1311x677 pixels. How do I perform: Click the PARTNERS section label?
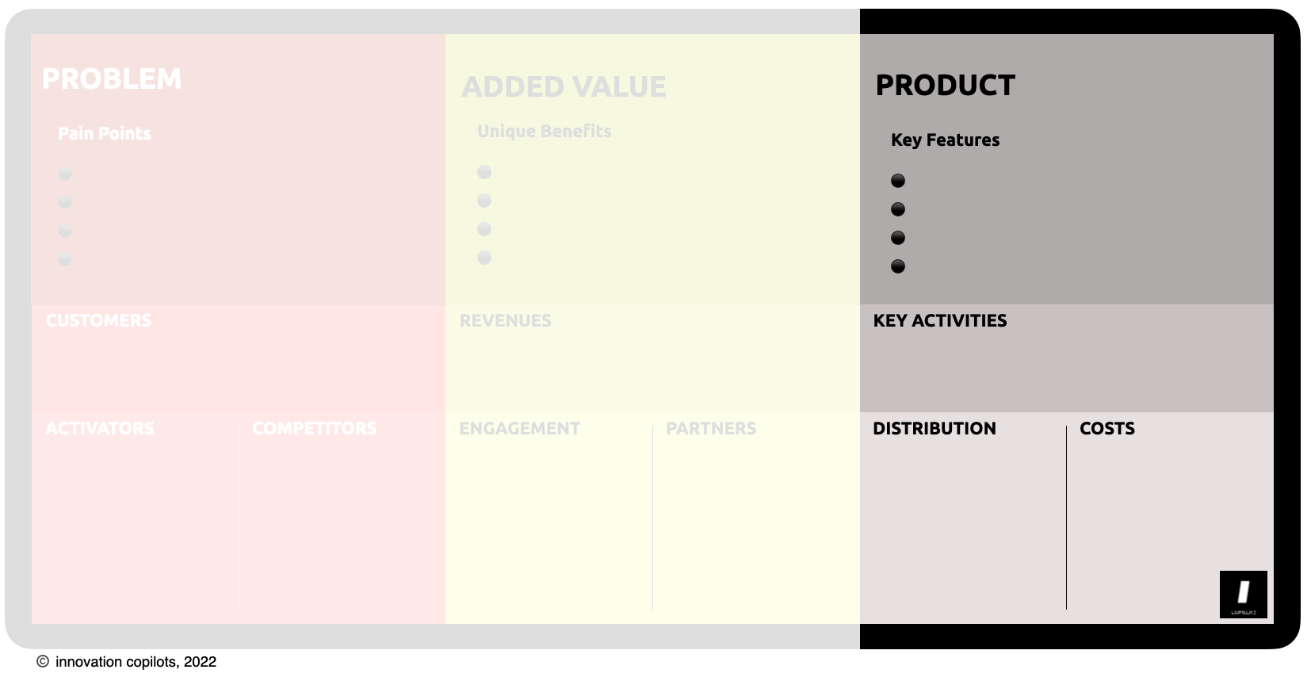[x=711, y=428]
